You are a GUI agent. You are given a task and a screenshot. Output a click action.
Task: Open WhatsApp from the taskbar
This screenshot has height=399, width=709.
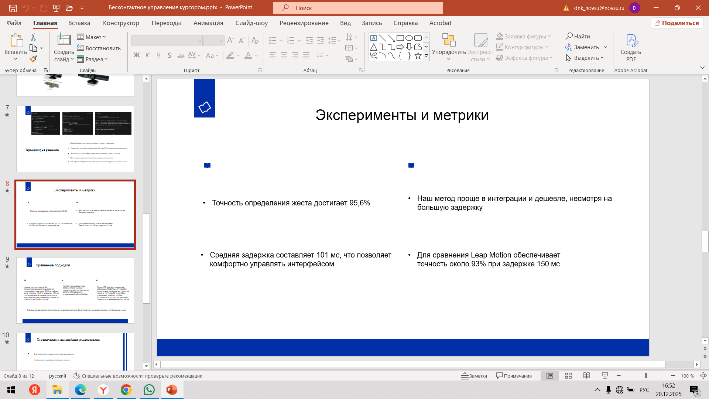149,390
